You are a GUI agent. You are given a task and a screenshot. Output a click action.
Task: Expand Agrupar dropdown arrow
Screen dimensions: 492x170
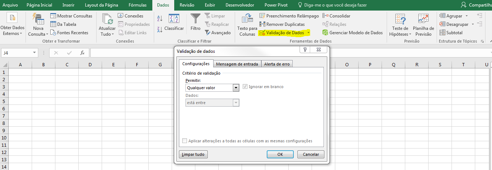click(x=466, y=16)
